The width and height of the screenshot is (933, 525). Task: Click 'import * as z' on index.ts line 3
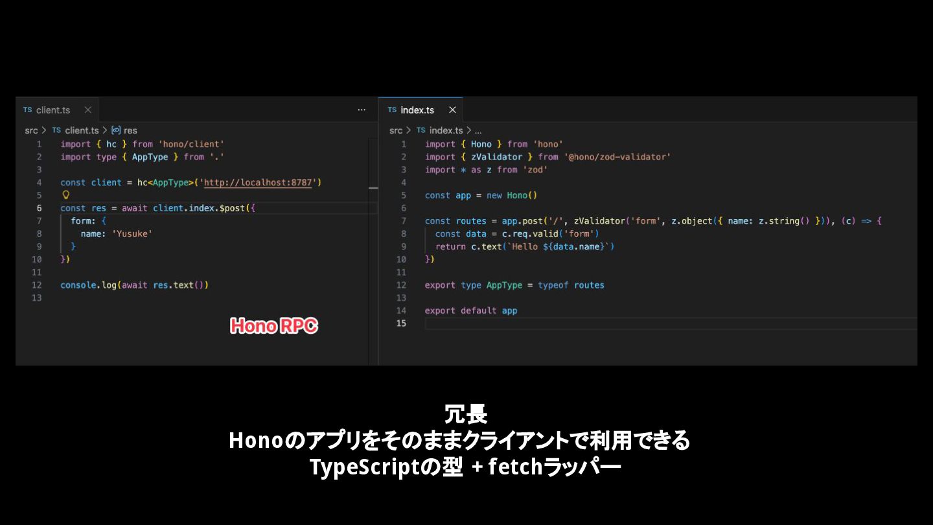[458, 170]
